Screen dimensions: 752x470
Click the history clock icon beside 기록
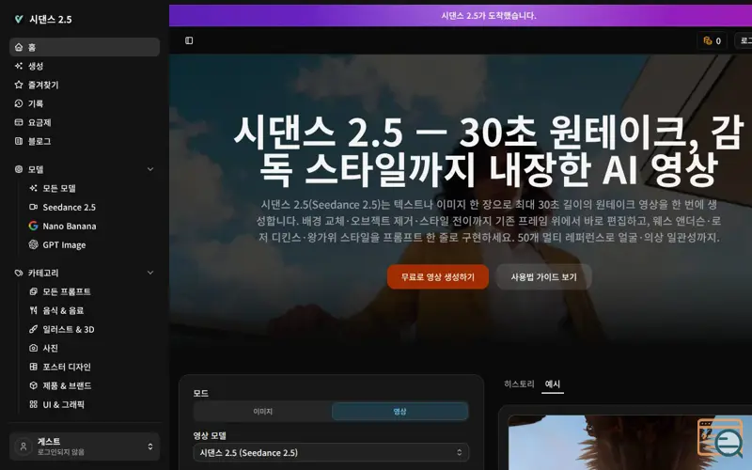click(x=19, y=103)
